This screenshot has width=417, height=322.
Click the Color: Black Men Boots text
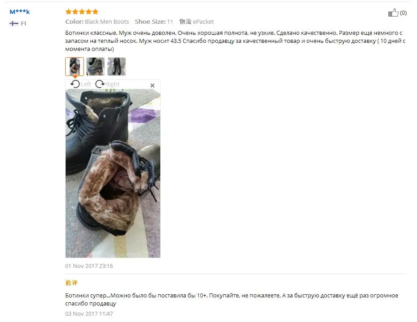[x=97, y=21]
